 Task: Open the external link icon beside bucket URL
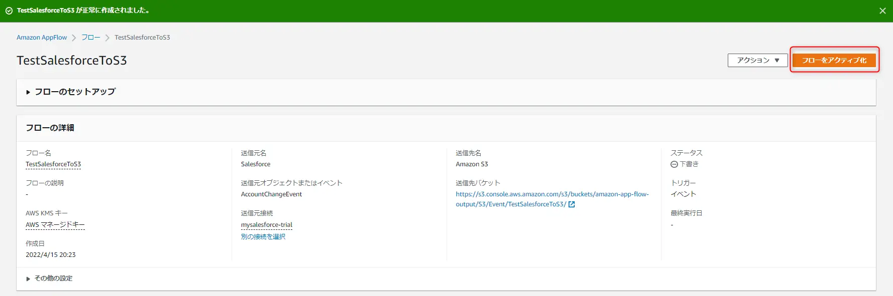point(572,204)
